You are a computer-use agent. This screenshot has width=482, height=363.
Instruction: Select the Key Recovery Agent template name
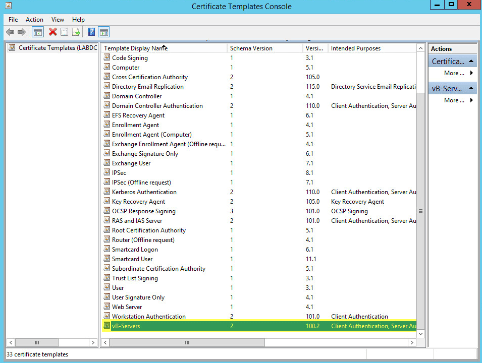(138, 202)
